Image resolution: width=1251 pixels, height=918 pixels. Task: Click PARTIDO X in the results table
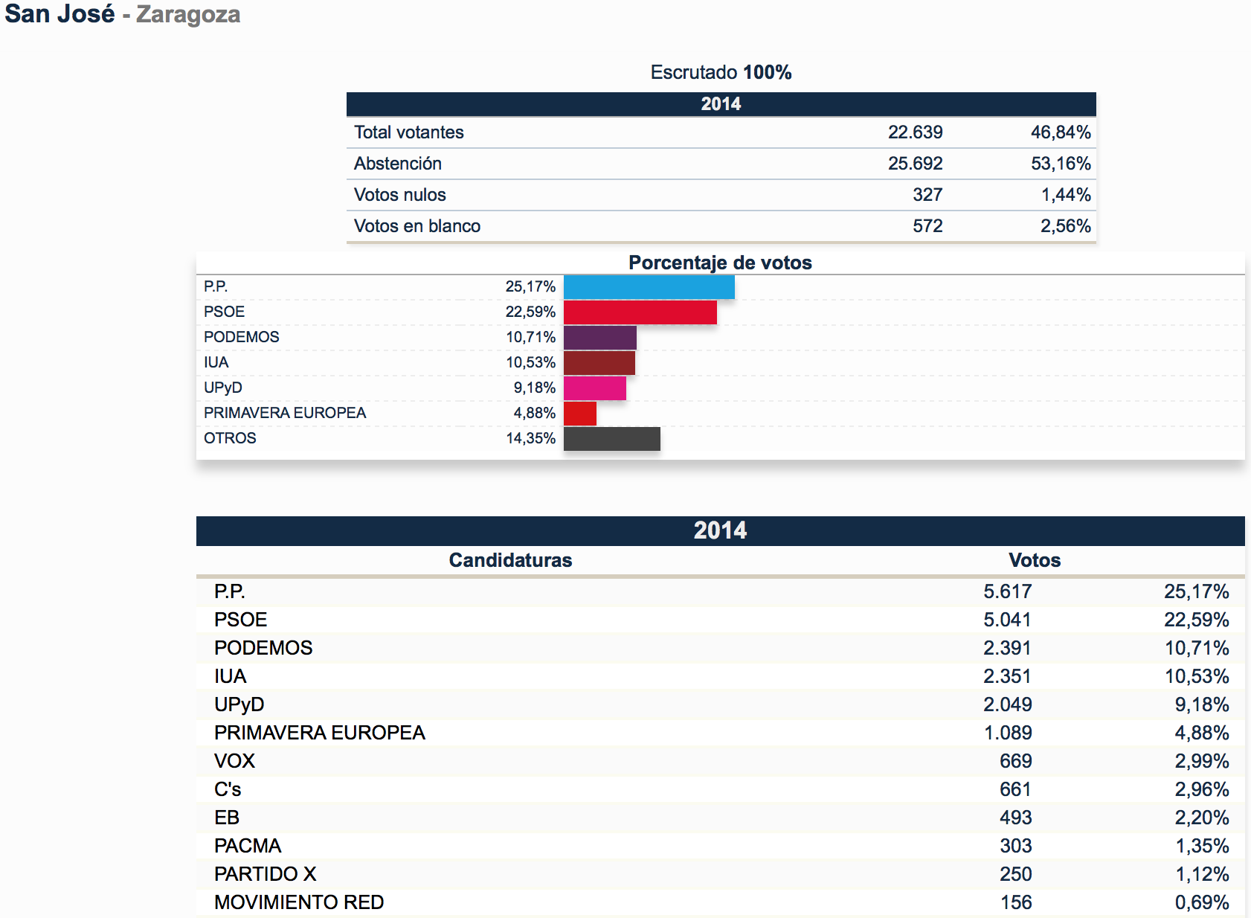265,874
